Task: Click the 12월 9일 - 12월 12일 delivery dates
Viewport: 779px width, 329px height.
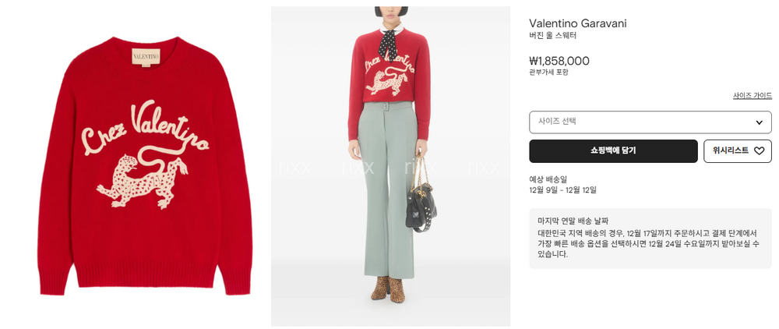Action: [x=562, y=189]
